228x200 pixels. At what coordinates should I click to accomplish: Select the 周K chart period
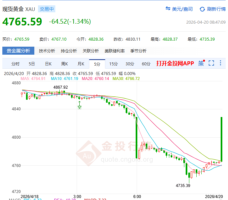(65, 64)
